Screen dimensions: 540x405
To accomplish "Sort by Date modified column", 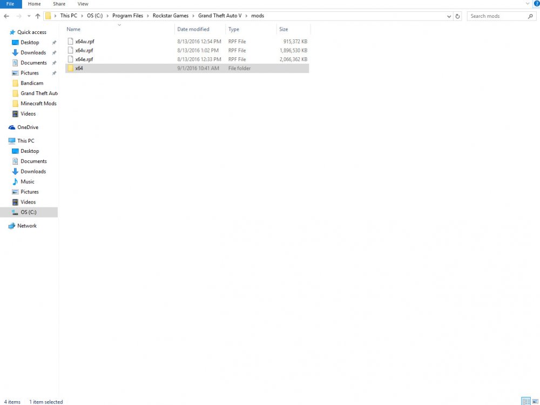I will [193, 29].
